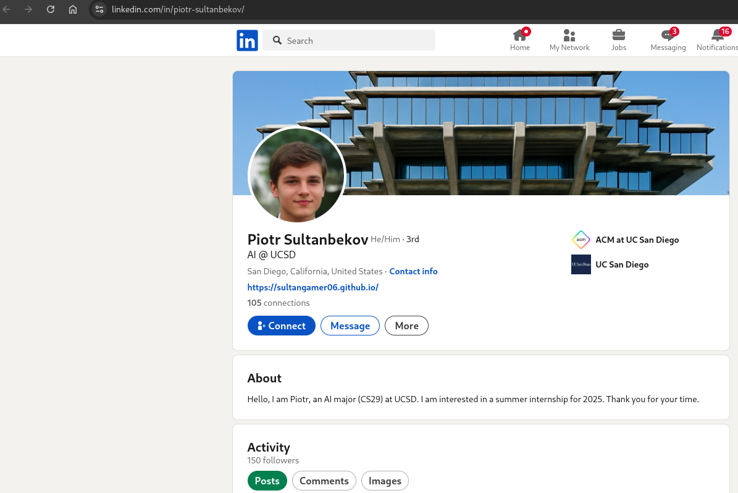This screenshot has width=738, height=493.
Task: Open the profile photo thumbnail
Action: 297,175
